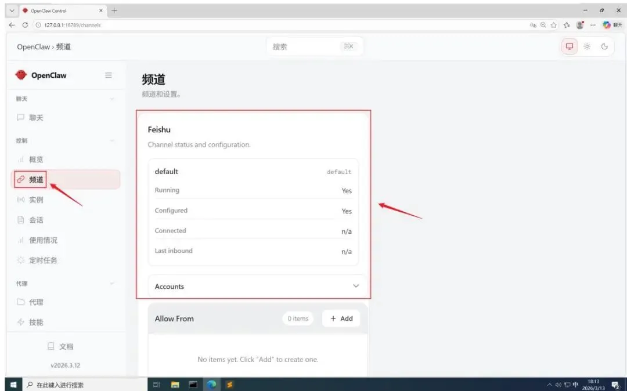The image size is (627, 391).
Task: Click the Running status row
Action: [x=253, y=190]
